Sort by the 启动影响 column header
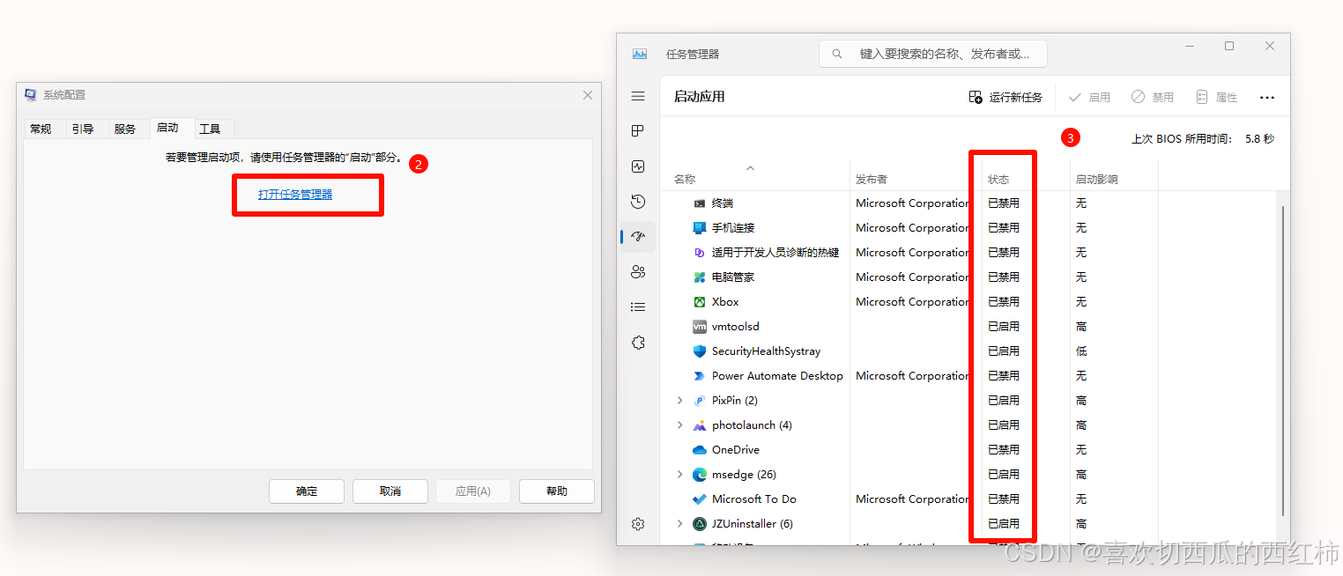 pyautogui.click(x=1097, y=180)
